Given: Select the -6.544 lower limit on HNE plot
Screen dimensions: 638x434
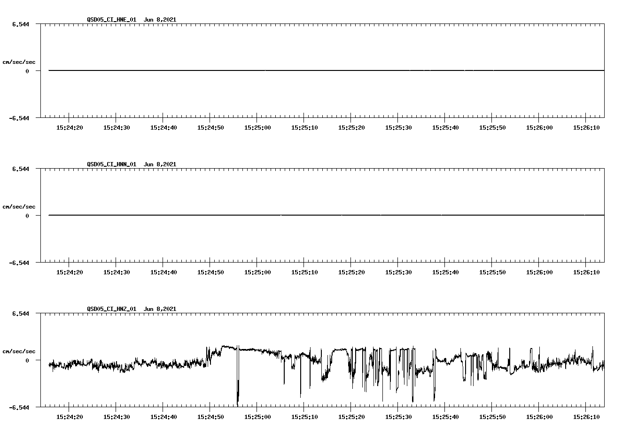Looking at the screenshot, I should pyautogui.click(x=19, y=118).
